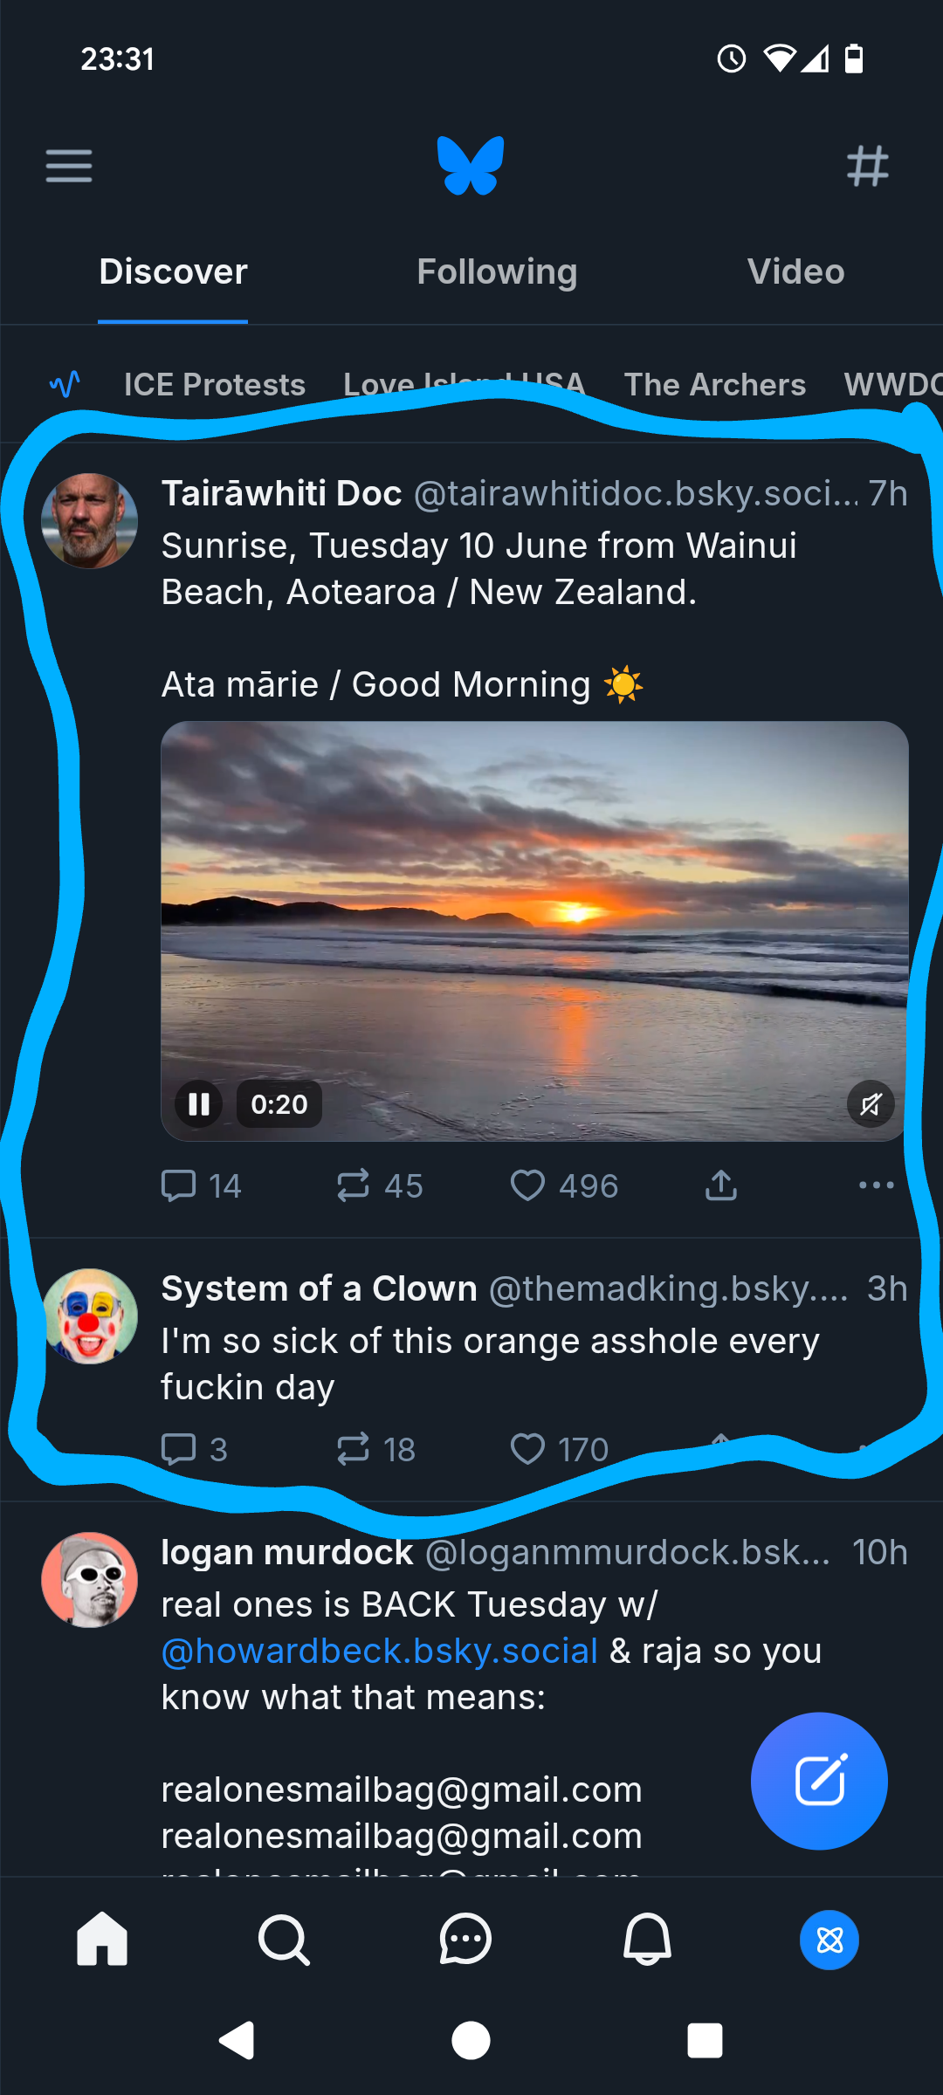Open the trending topics icon

65,384
